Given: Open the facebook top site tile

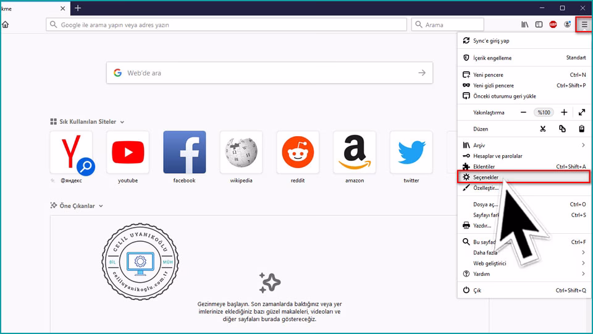Looking at the screenshot, I should 185,152.
